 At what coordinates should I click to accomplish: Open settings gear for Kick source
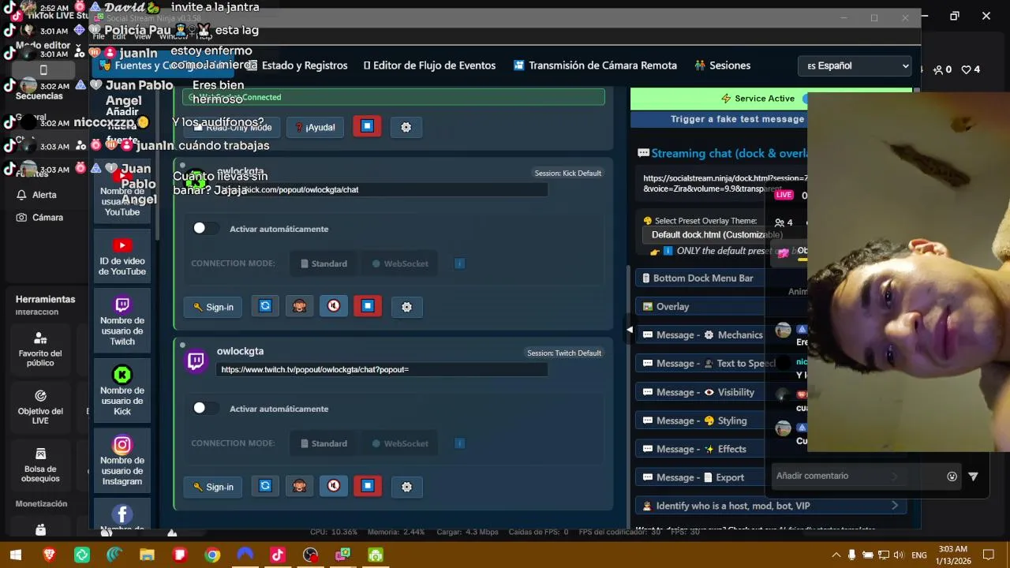(406, 307)
